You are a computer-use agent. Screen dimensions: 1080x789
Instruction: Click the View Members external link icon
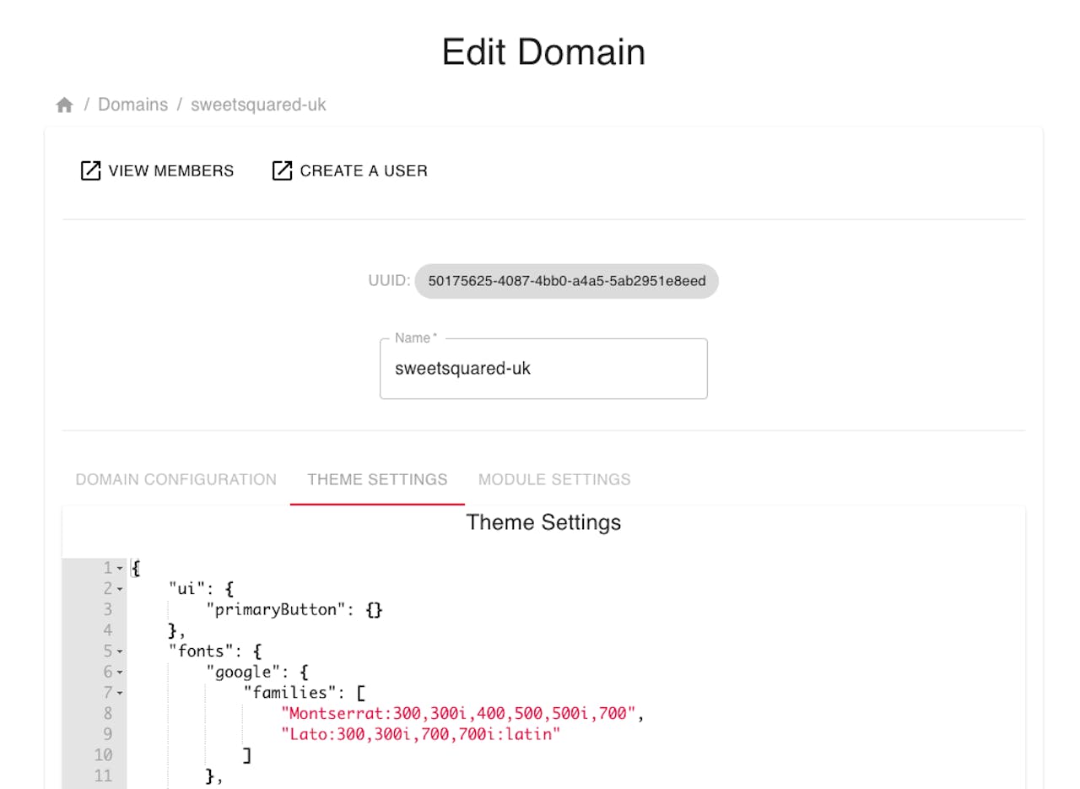pyautogui.click(x=90, y=170)
